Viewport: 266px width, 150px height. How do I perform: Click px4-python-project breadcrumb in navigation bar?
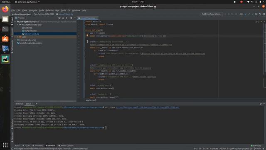pos(22,14)
